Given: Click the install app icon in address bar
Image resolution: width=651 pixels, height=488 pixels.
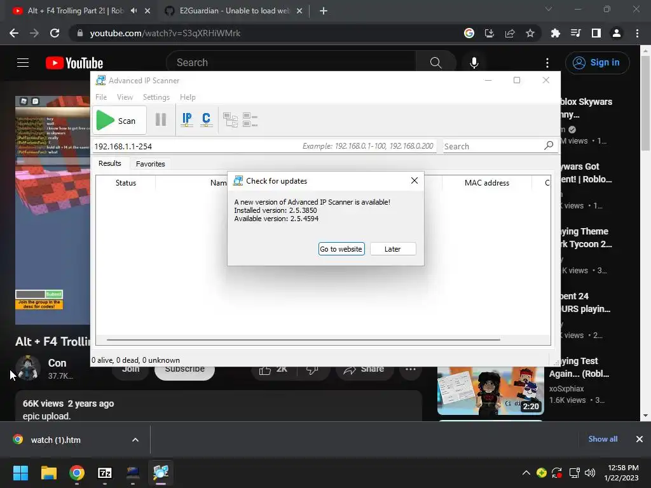Looking at the screenshot, I should tap(490, 33).
